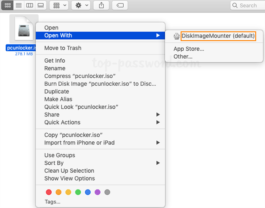Image resolution: width=265 pixels, height=208 pixels.
Task: Expand the Quick Actions submenu
Action: click(62, 122)
